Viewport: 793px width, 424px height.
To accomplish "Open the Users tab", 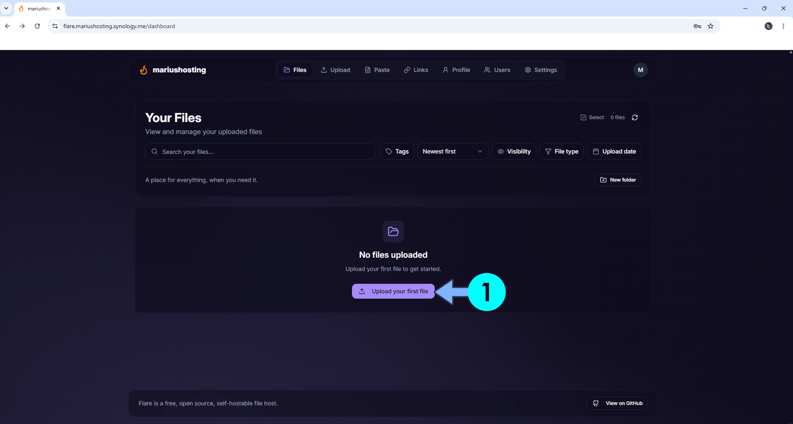I will (x=497, y=70).
